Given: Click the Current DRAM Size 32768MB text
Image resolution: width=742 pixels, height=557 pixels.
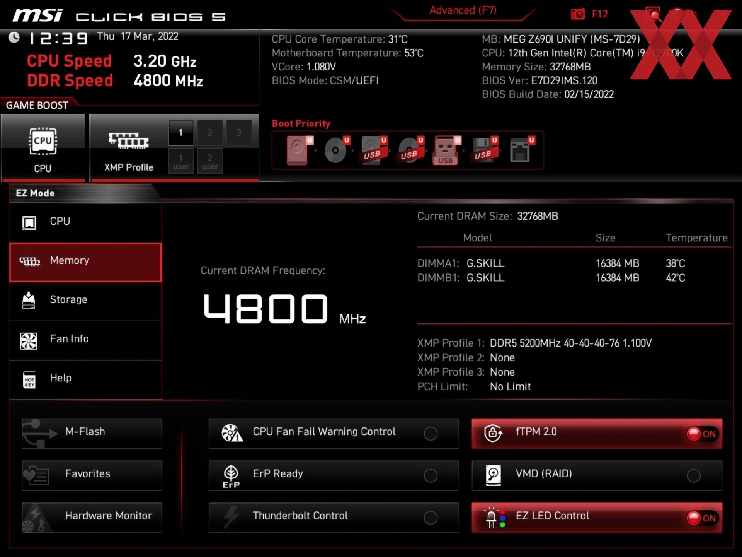Looking at the screenshot, I should (x=487, y=216).
